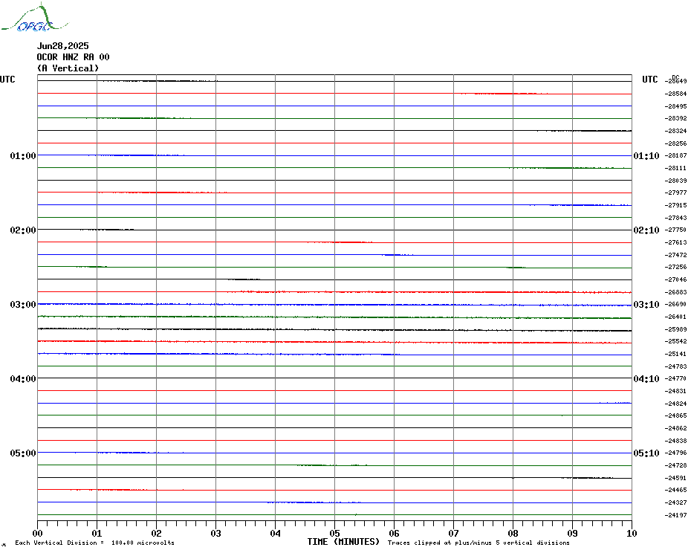The image size is (691, 553).
Task: Click the left time label "03:00"
Action: tap(23, 305)
